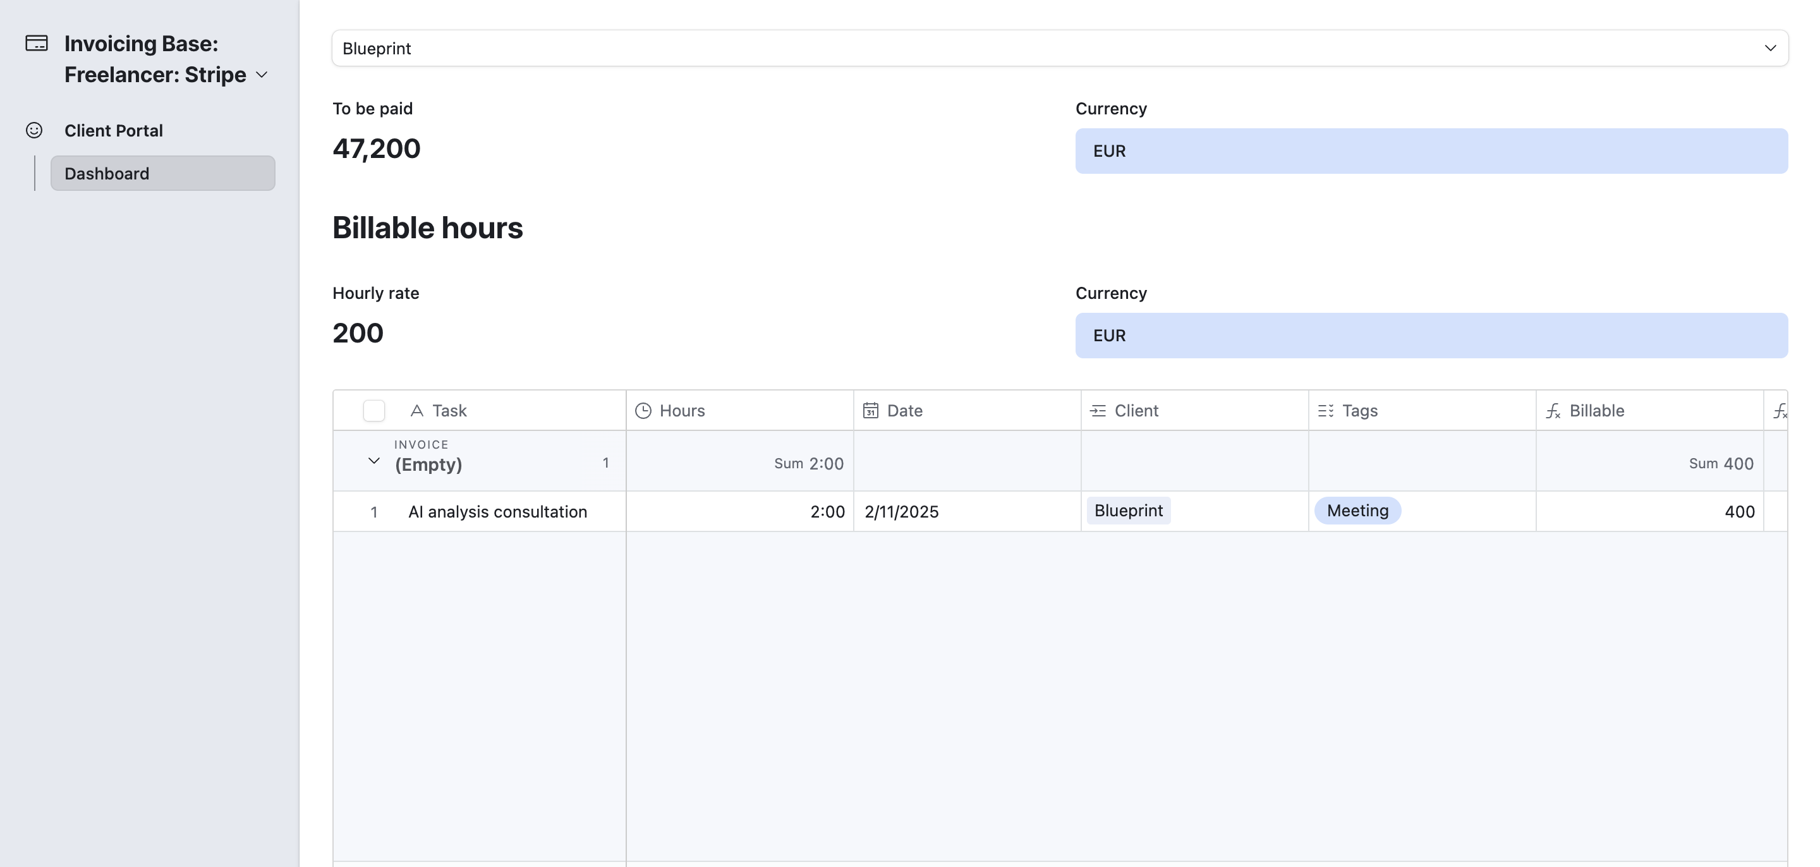Screen dimensions: 1820x867
Task: Collapse the Invoice (Empty) group
Action: (373, 461)
